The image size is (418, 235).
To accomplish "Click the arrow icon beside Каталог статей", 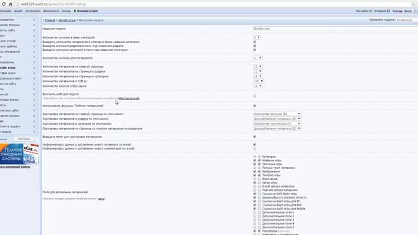I will 34,41.
